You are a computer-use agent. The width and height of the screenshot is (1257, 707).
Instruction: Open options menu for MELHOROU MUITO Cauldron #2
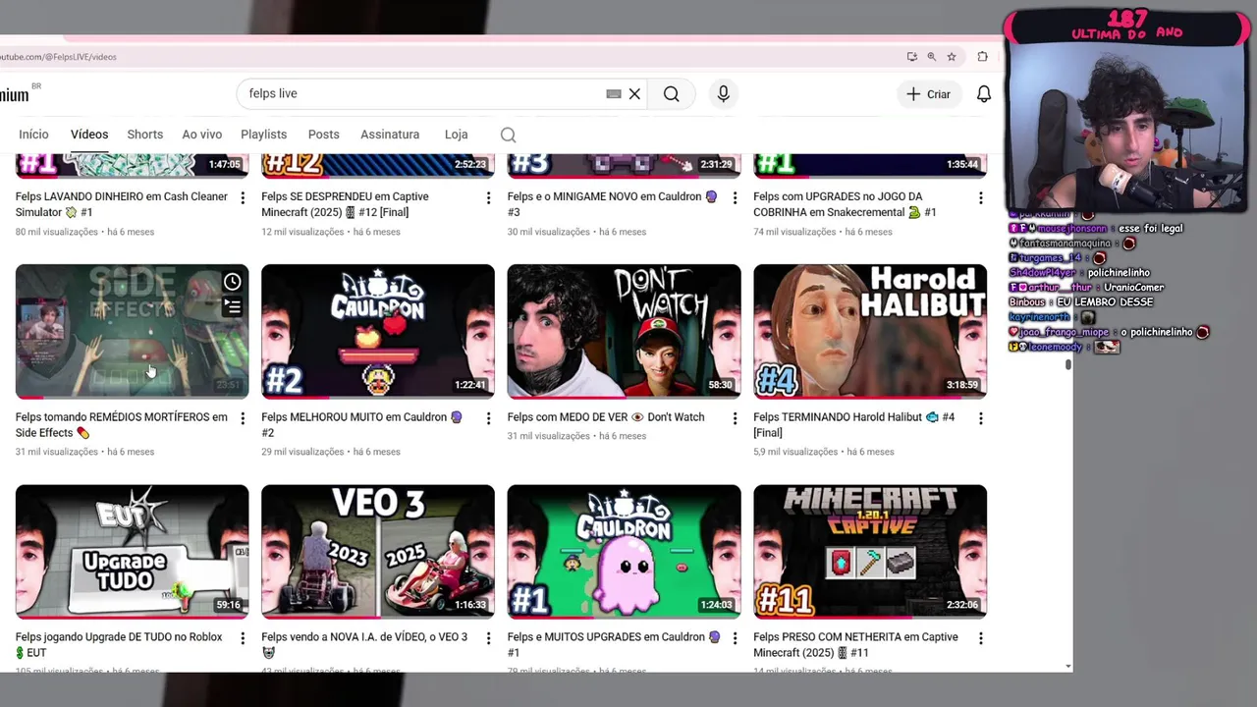click(488, 418)
